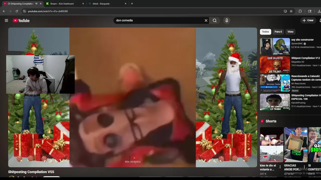The width and height of the screenshot is (321, 180).
Task: Install app icon in the address bar
Action: pos(285,11)
